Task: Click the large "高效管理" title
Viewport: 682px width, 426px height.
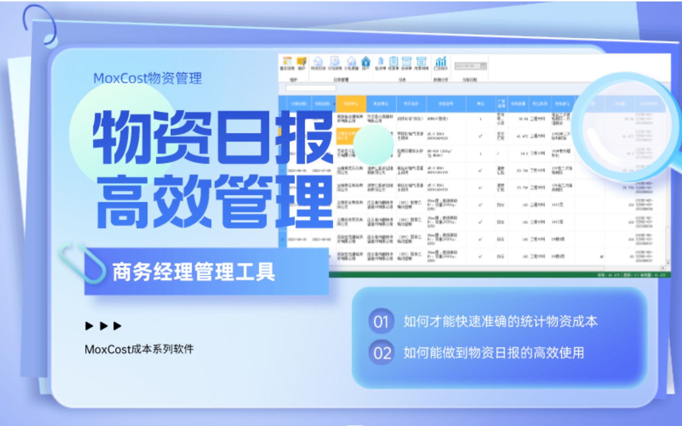Action: tap(214, 201)
